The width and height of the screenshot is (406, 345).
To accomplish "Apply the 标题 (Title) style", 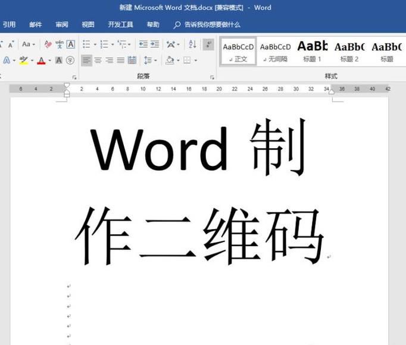I will (387, 52).
